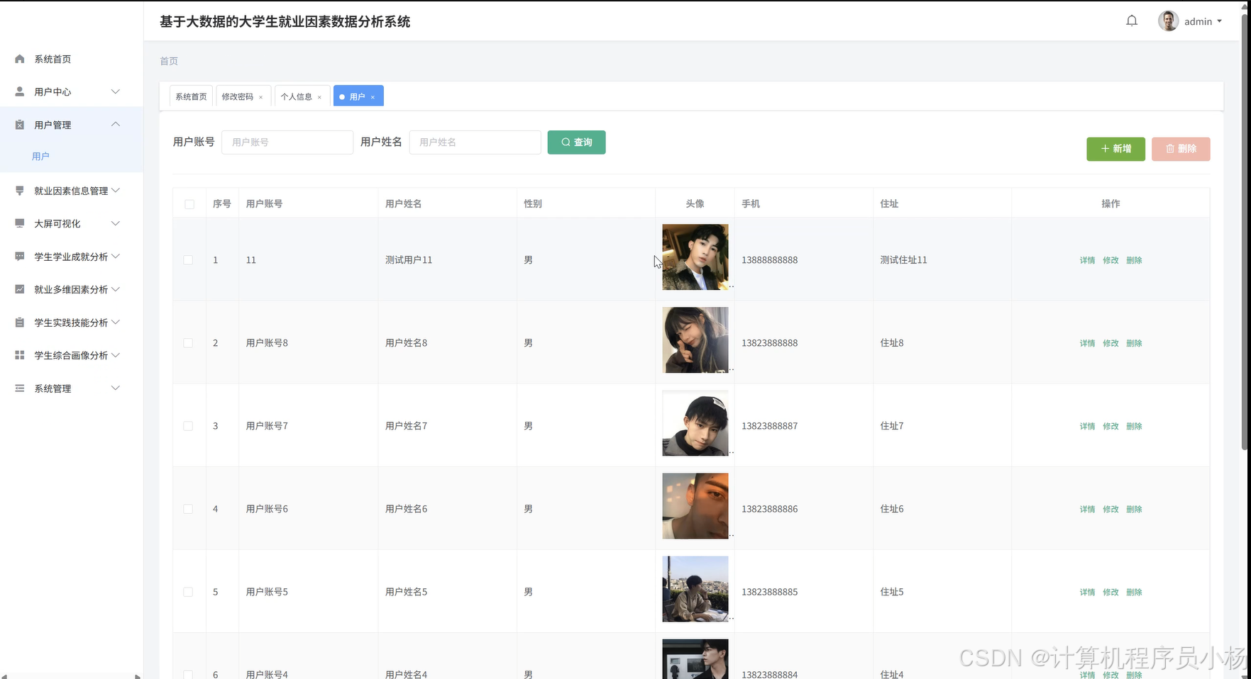The width and height of the screenshot is (1251, 679).
Task: Expand the 就业多维因素分析 menu
Action: pos(116,289)
